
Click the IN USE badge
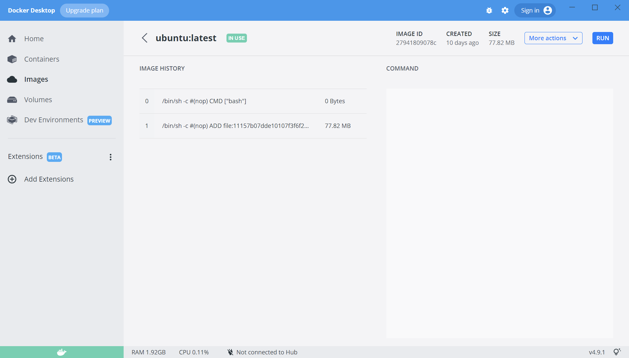236,38
